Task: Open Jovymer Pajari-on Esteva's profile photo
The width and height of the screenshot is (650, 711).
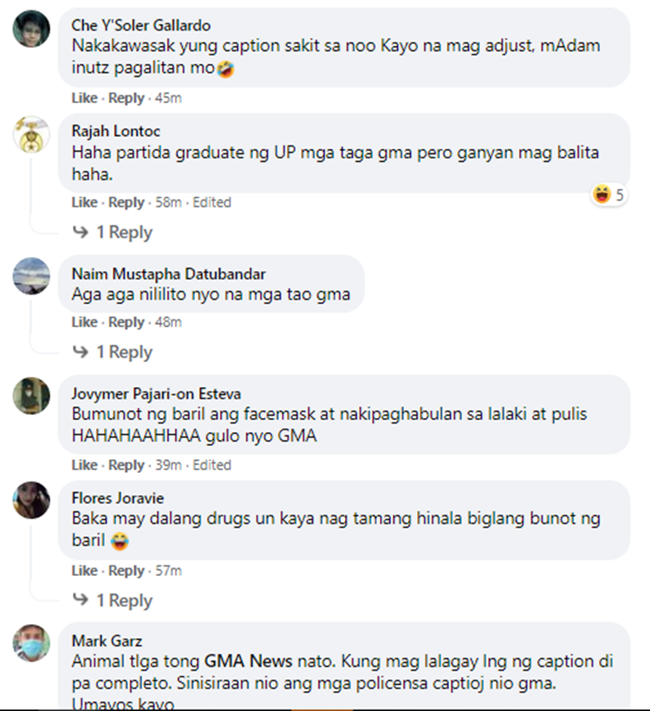Action: click(x=31, y=396)
